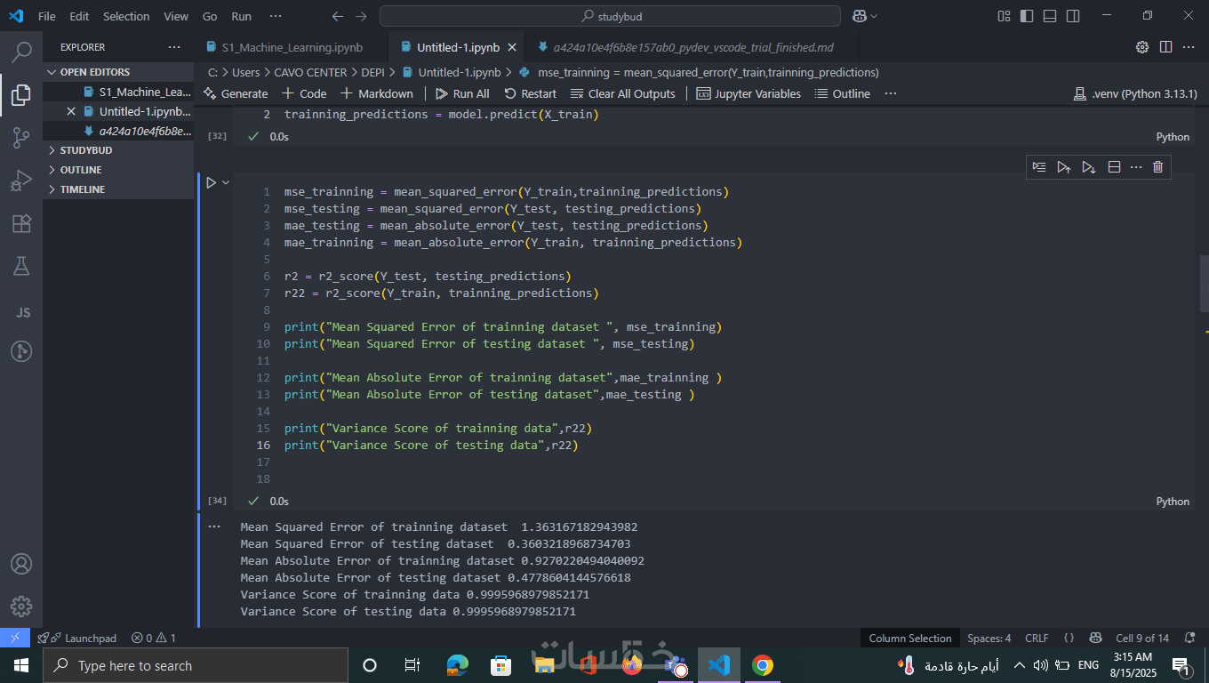Open Explorer views and more actions
The width and height of the screenshot is (1209, 683).
[174, 47]
